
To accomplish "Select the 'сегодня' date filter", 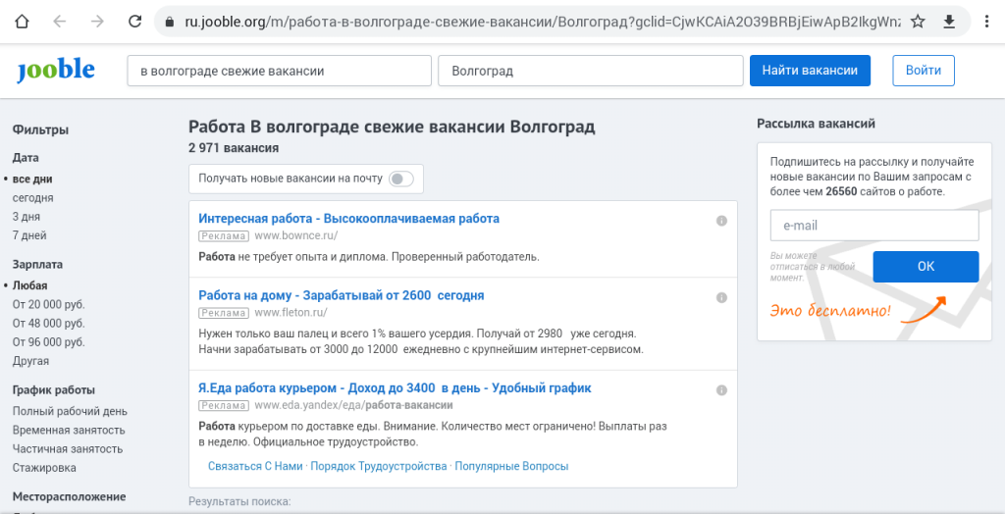I will point(33,198).
